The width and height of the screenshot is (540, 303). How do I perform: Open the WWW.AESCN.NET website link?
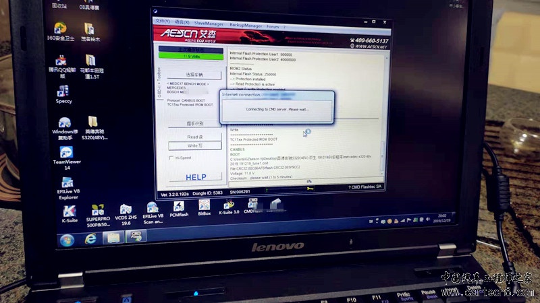pyautogui.click(x=371, y=46)
